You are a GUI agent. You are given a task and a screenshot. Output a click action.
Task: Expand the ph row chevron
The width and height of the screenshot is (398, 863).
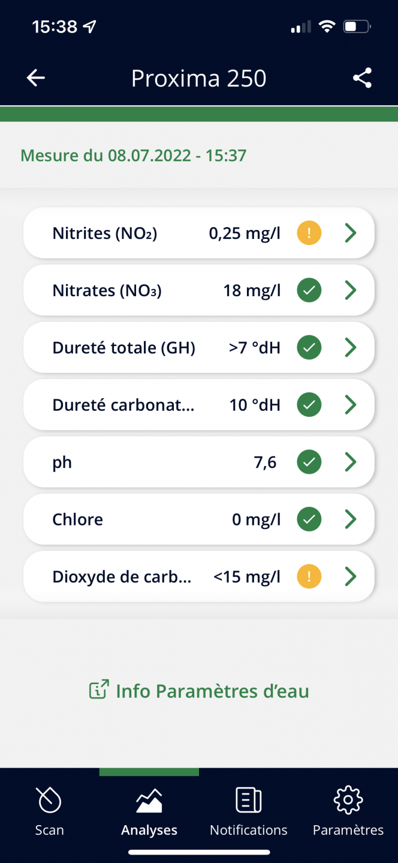pyautogui.click(x=351, y=462)
